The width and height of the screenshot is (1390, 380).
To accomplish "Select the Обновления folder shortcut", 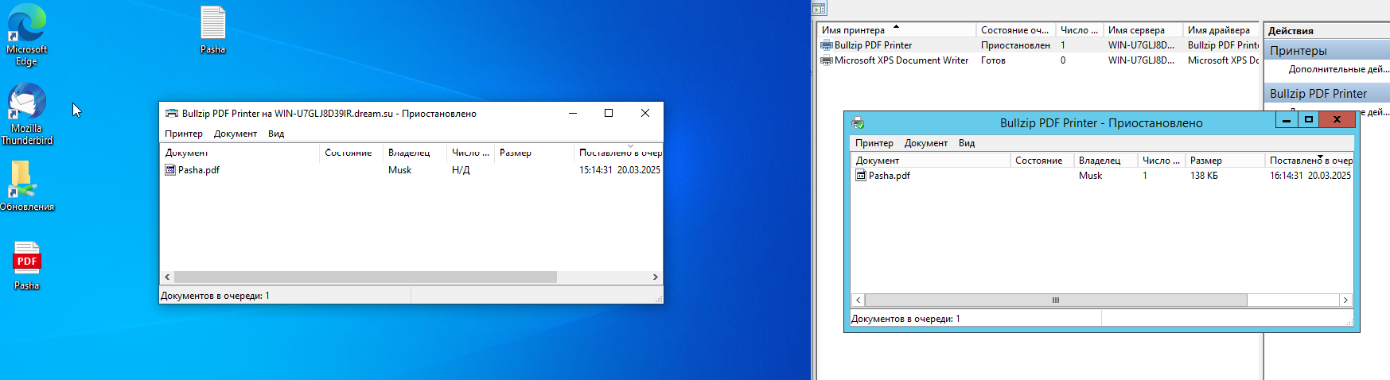I will click(26, 186).
